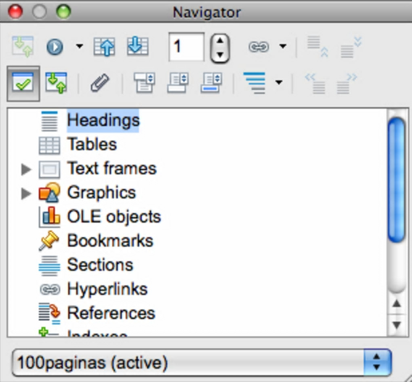Click the Text frames category icon
Viewport: 412px width, 382px height.
click(49, 169)
